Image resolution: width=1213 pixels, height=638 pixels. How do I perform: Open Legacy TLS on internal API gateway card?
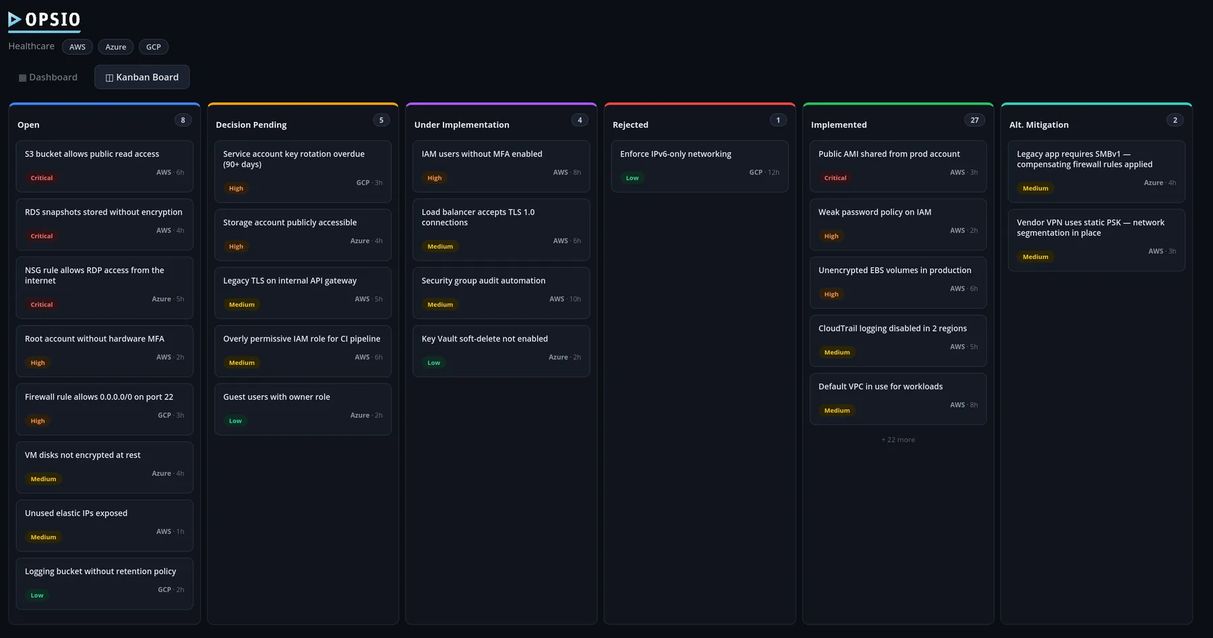(x=303, y=293)
